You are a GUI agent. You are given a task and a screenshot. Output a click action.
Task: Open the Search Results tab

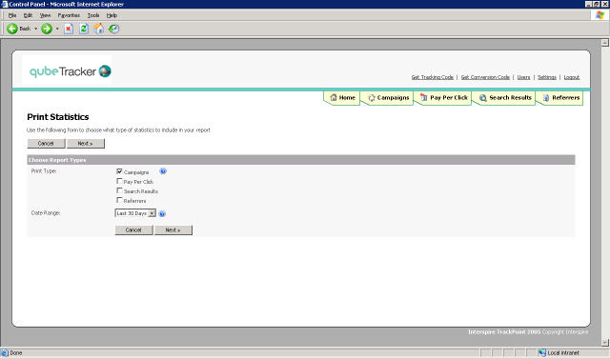[504, 98]
